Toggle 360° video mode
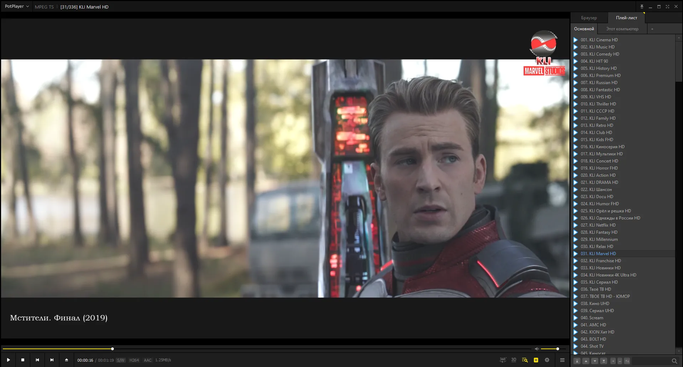The height and width of the screenshot is (367, 683). pyautogui.click(x=503, y=360)
